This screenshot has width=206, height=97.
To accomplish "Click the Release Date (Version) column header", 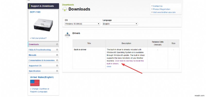I will click(158, 43).
